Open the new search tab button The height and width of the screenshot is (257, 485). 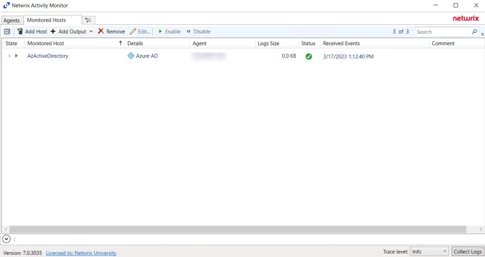click(88, 20)
